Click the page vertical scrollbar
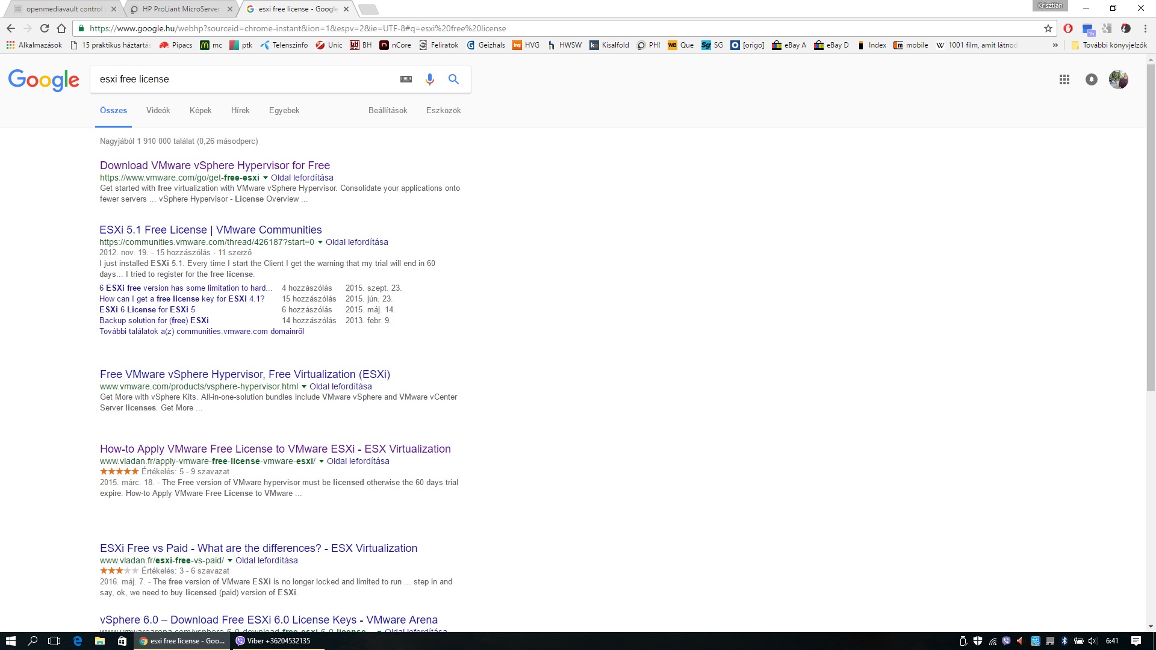The width and height of the screenshot is (1156, 650). pos(1151,229)
